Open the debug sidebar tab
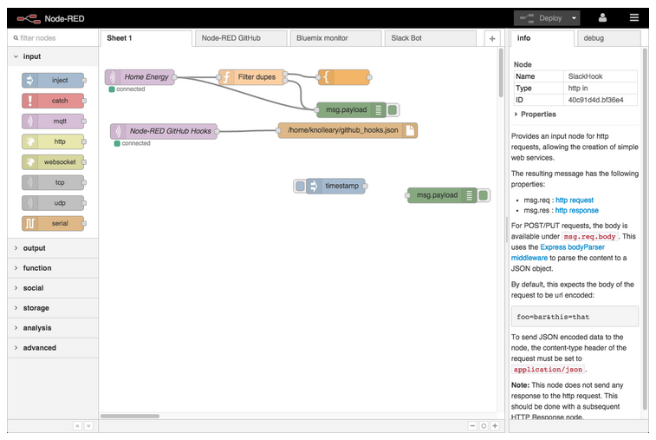This screenshot has width=656, height=440. [608, 38]
